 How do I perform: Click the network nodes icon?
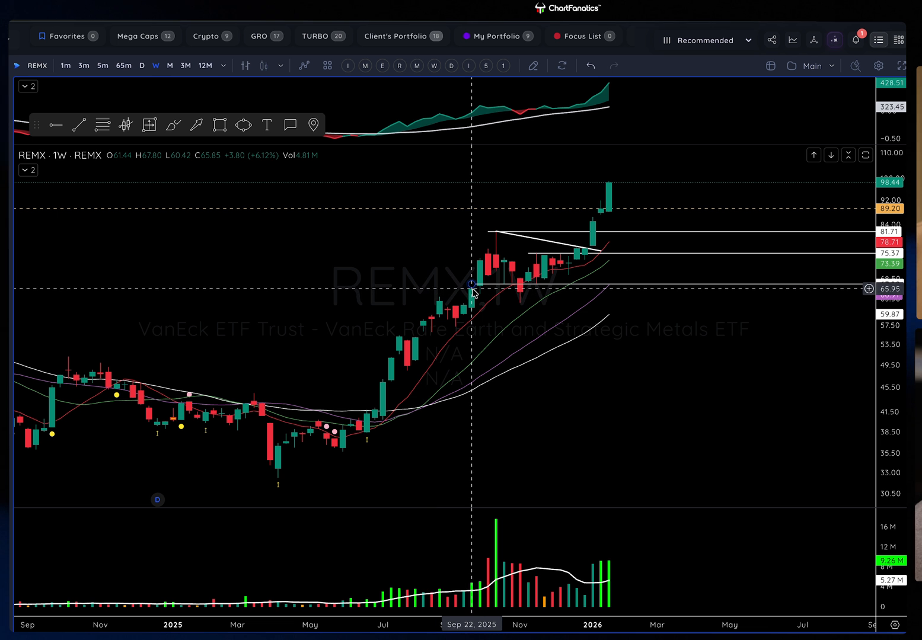(x=813, y=40)
